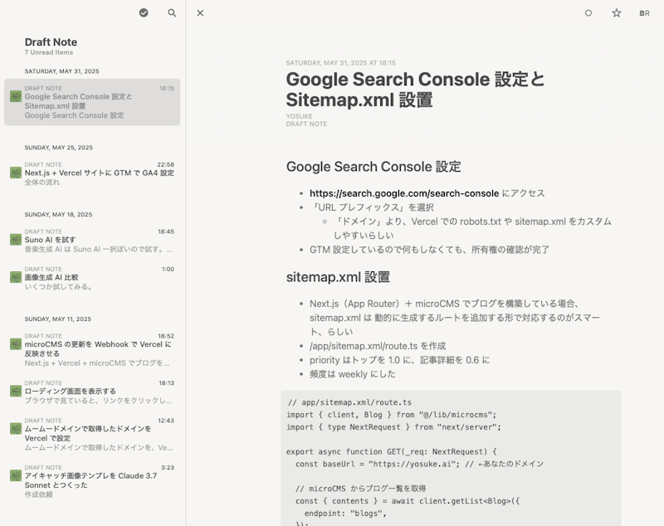Open search with the magnifying glass icon
This screenshot has height=526, width=664.
click(x=172, y=12)
